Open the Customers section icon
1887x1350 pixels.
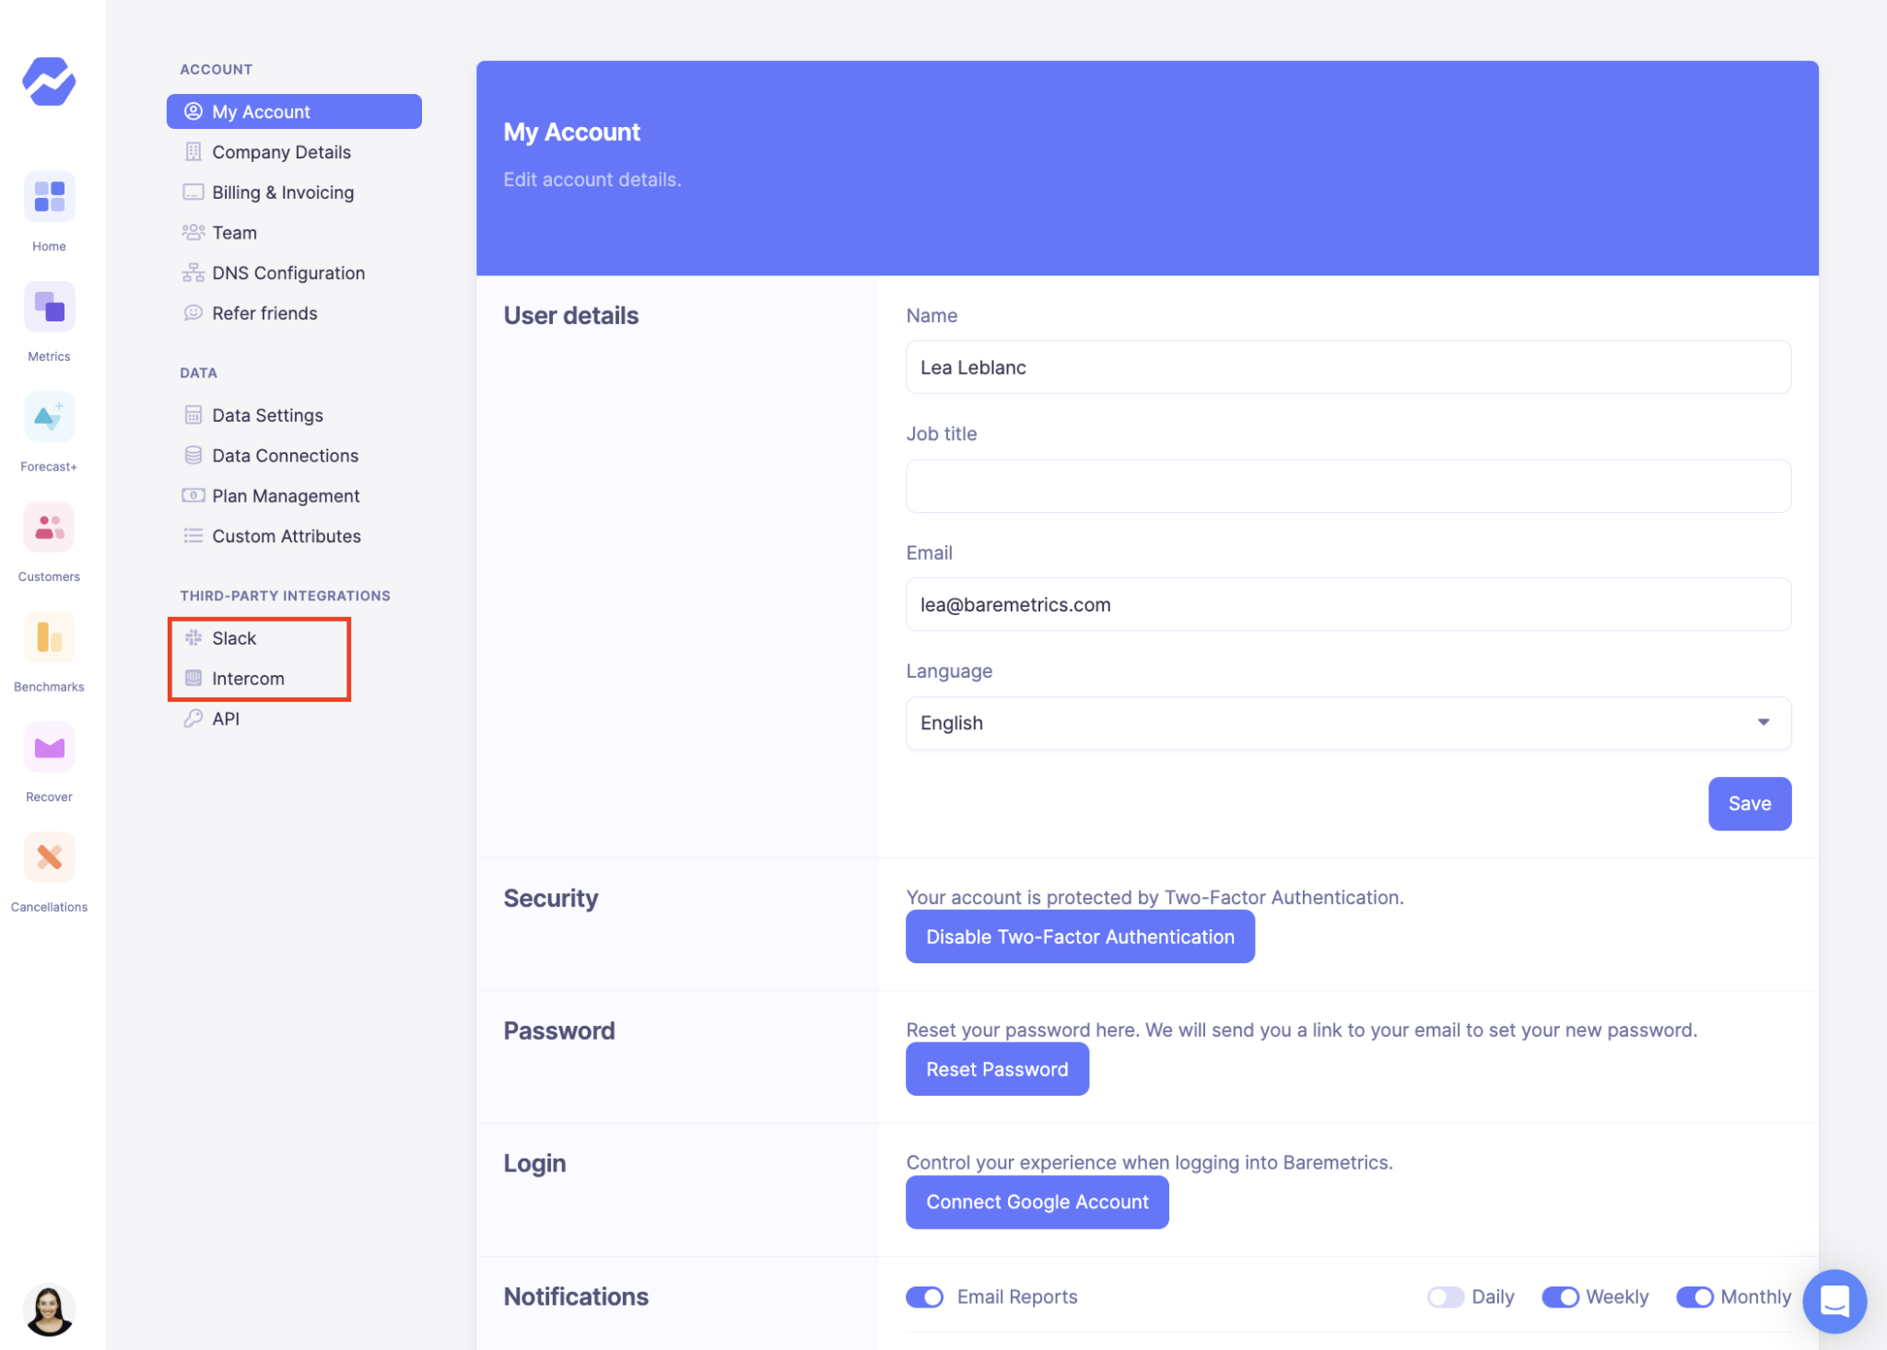tap(49, 527)
